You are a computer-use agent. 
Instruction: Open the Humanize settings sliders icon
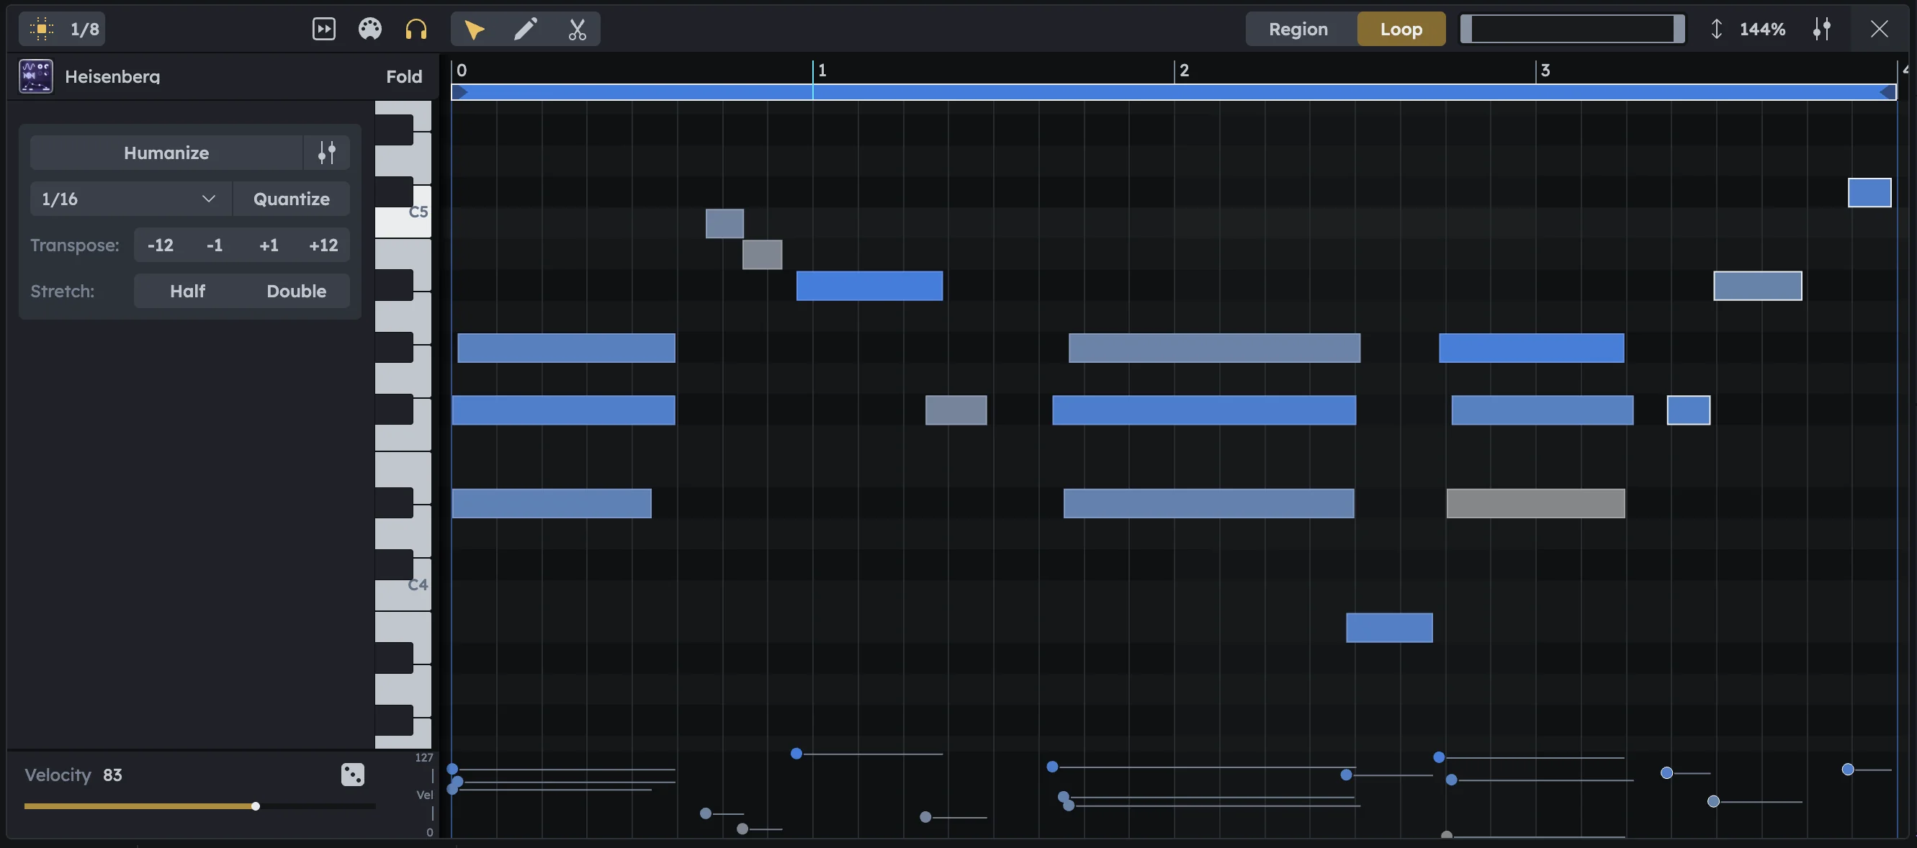(x=327, y=152)
